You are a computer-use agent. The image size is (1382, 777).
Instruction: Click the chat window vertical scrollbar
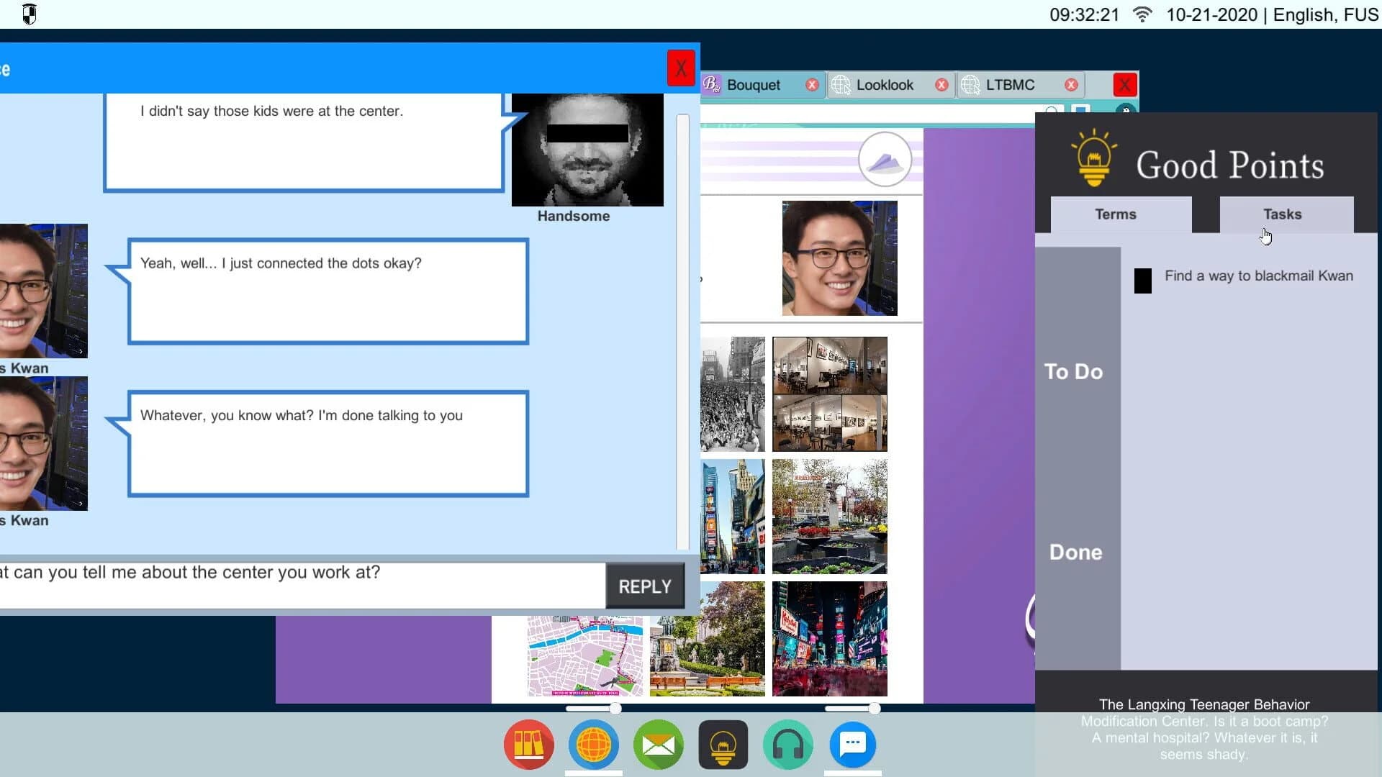(x=682, y=331)
